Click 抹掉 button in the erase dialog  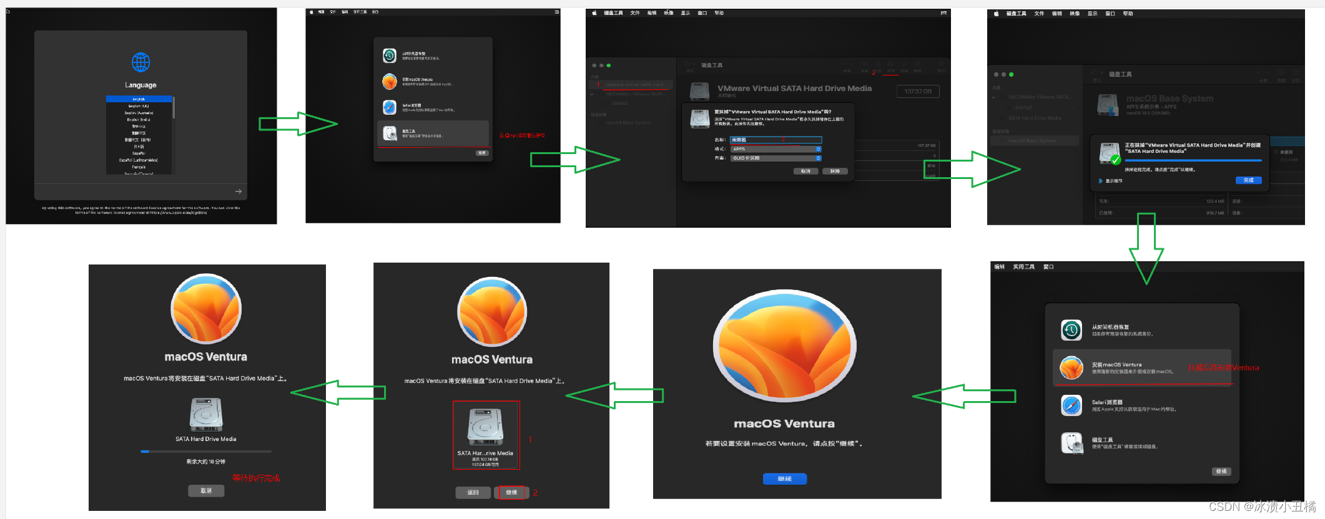[x=835, y=171]
